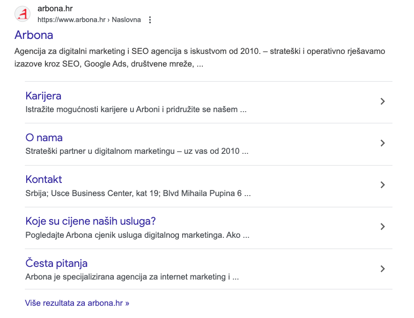Open the Česta pitanja sitelink

56,263
